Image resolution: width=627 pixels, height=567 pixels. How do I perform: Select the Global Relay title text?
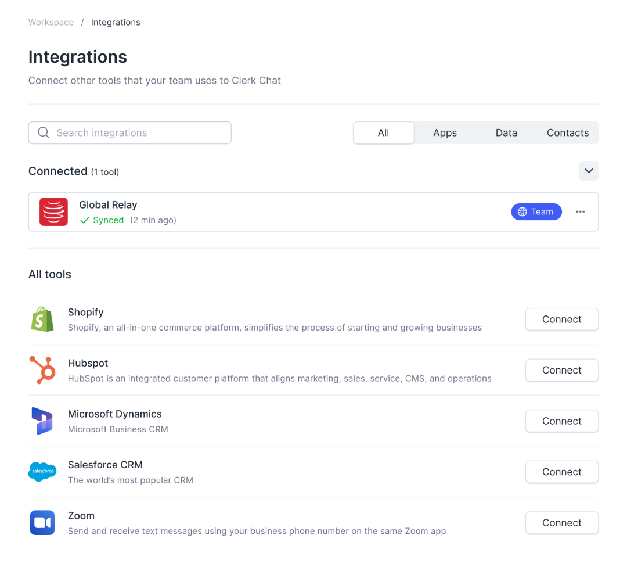pyautogui.click(x=108, y=205)
